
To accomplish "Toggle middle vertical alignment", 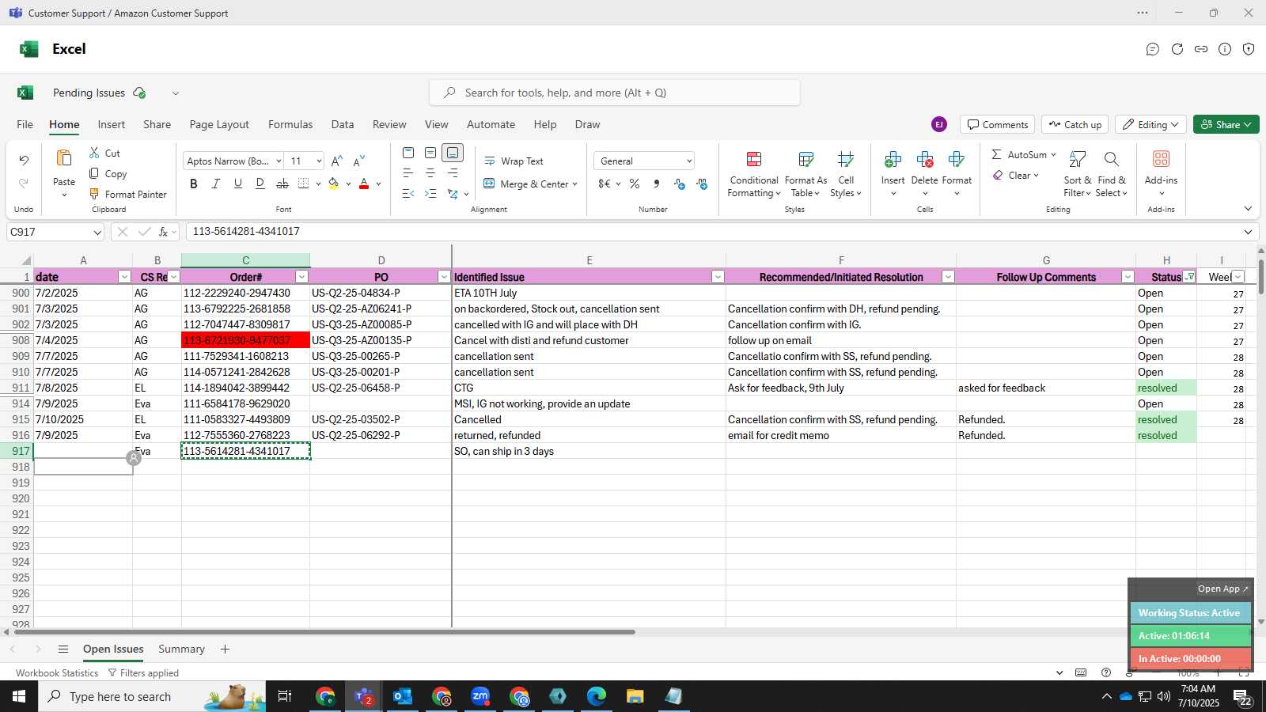I will point(430,153).
